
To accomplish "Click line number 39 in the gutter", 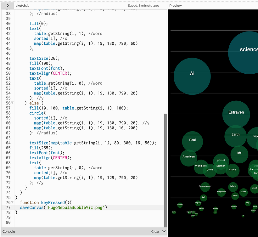I will [x=8, y=19].
